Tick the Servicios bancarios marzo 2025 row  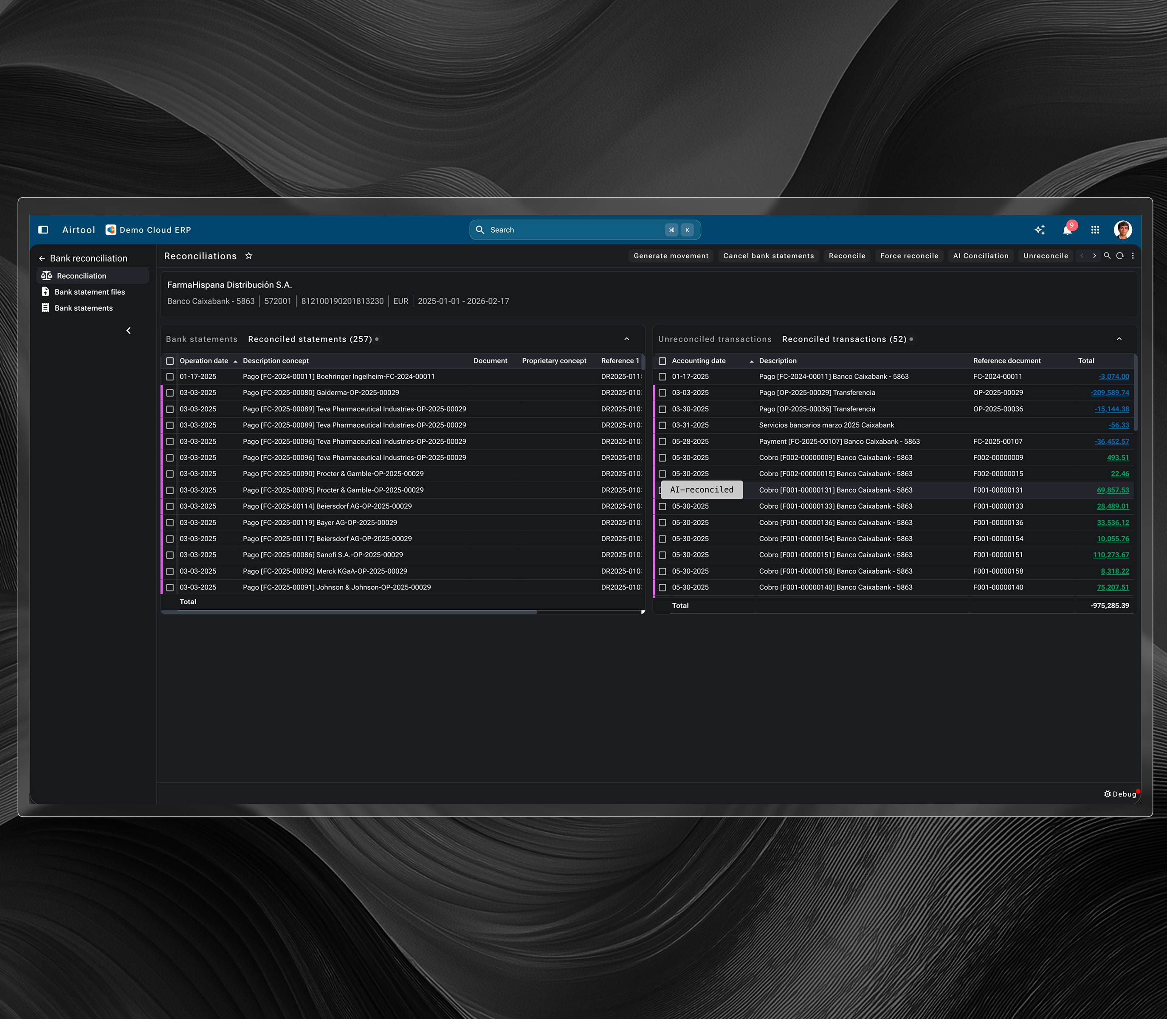point(662,425)
